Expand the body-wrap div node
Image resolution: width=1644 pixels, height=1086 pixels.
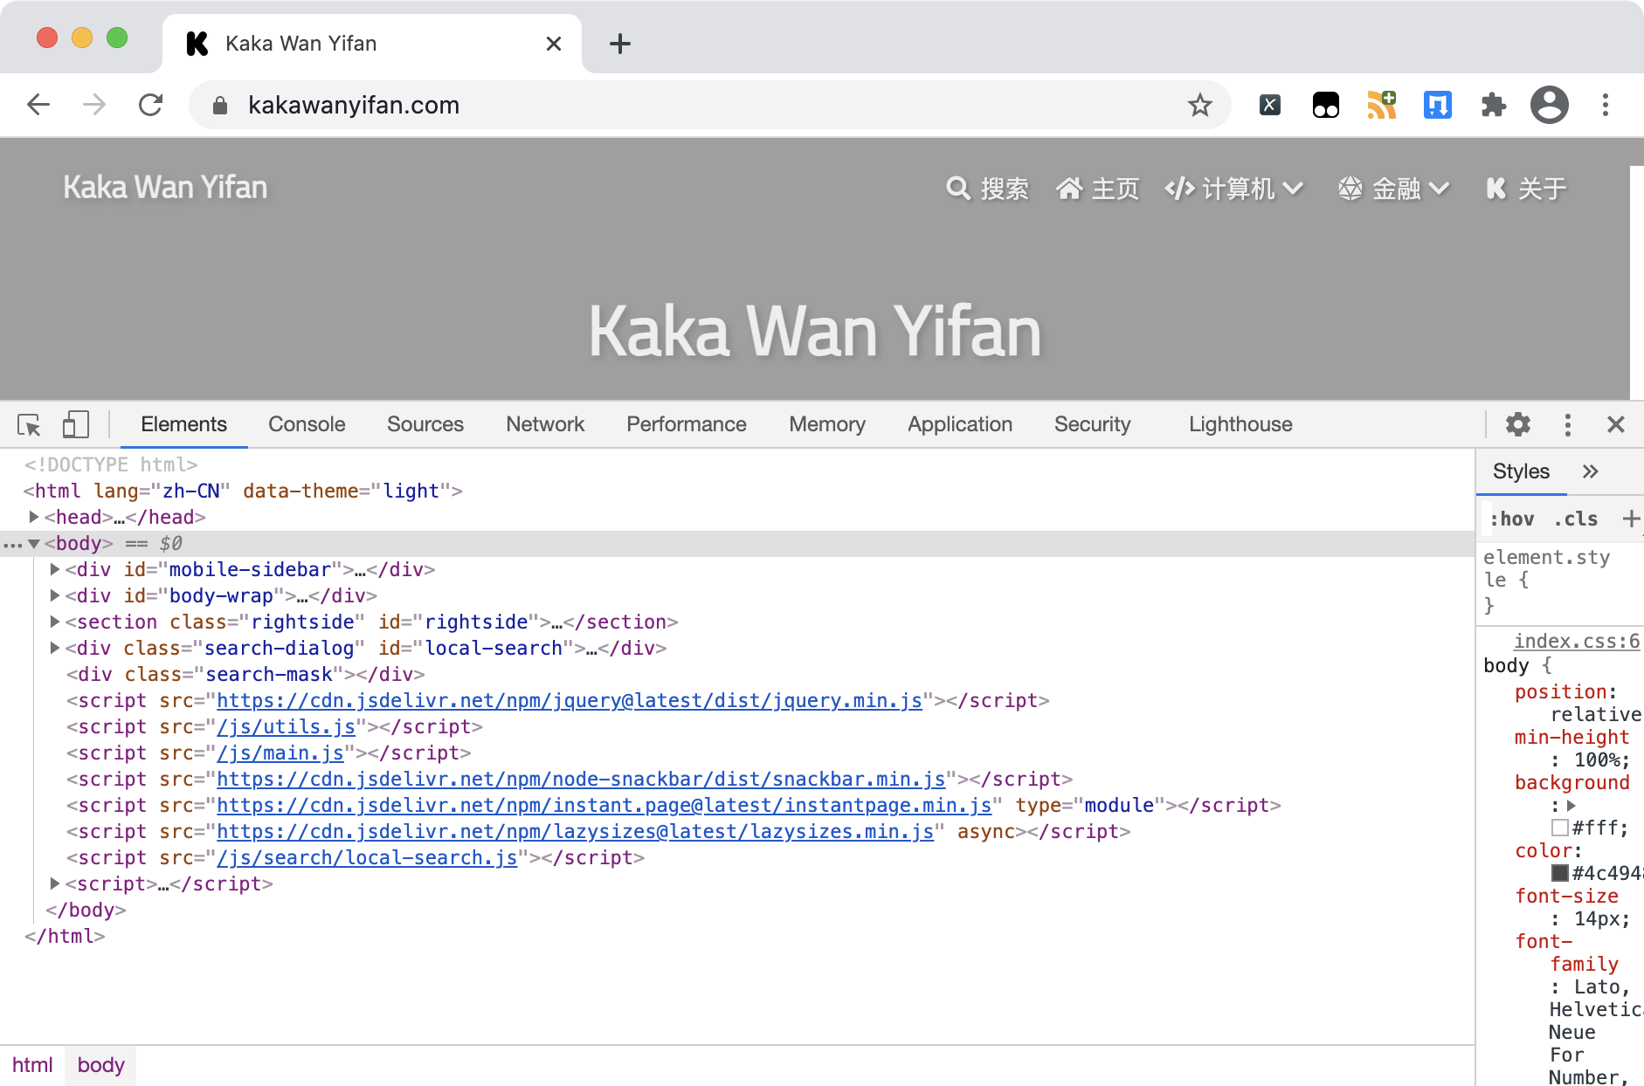pos(55,595)
